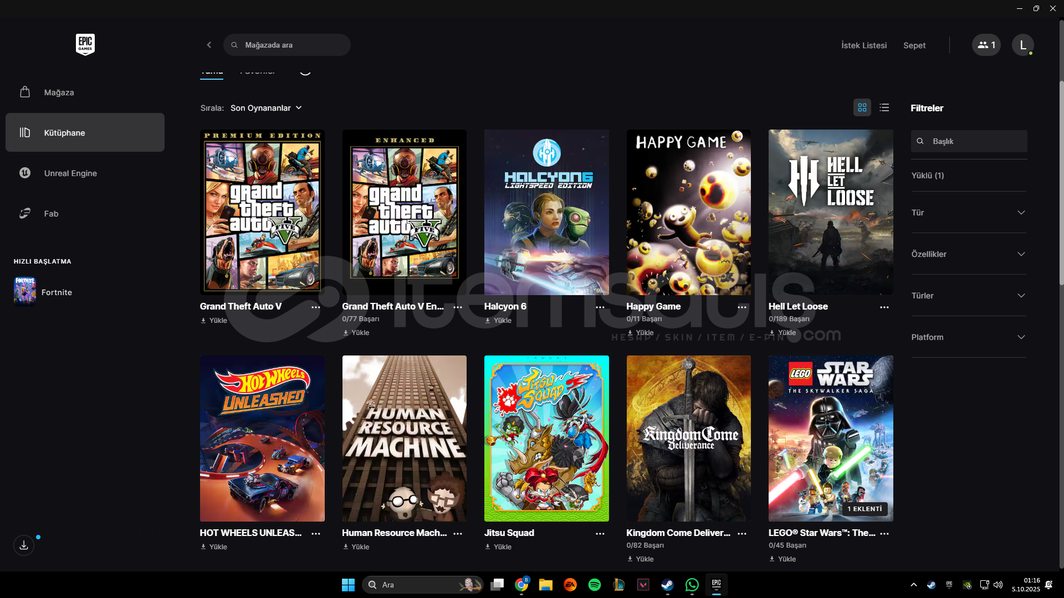Toggle the Yüklü (1) filter
1064x598 pixels.
(928, 176)
